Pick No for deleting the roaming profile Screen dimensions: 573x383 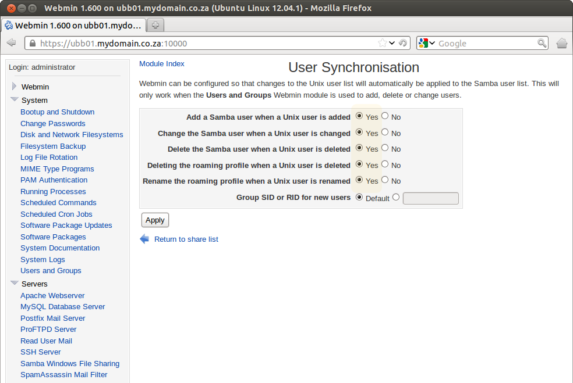[x=385, y=164]
